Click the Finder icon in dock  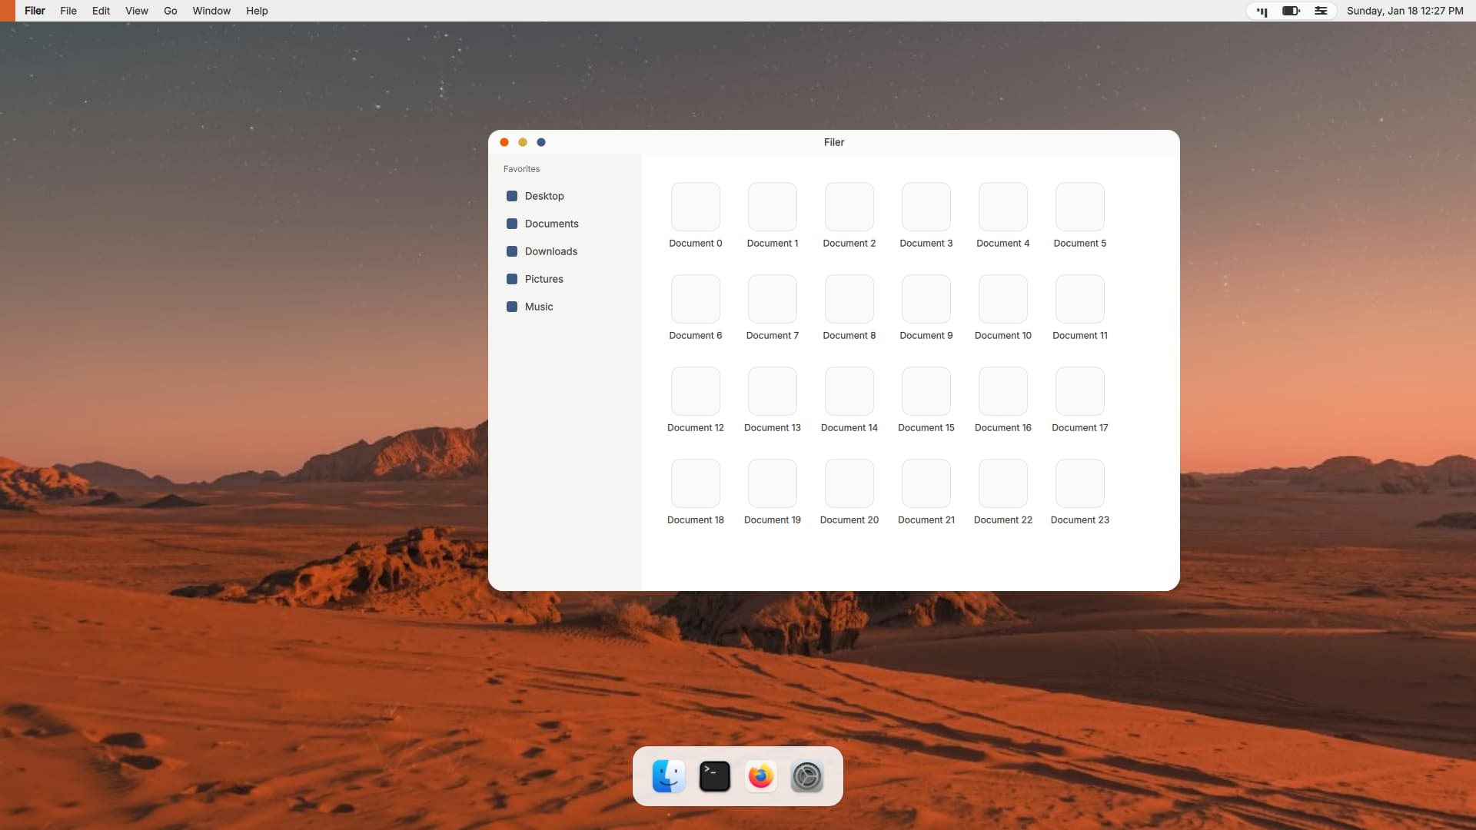tap(668, 776)
